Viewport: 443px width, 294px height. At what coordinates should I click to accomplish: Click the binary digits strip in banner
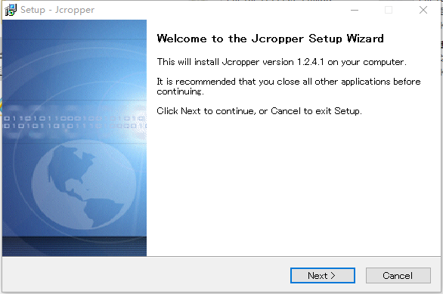point(74,122)
